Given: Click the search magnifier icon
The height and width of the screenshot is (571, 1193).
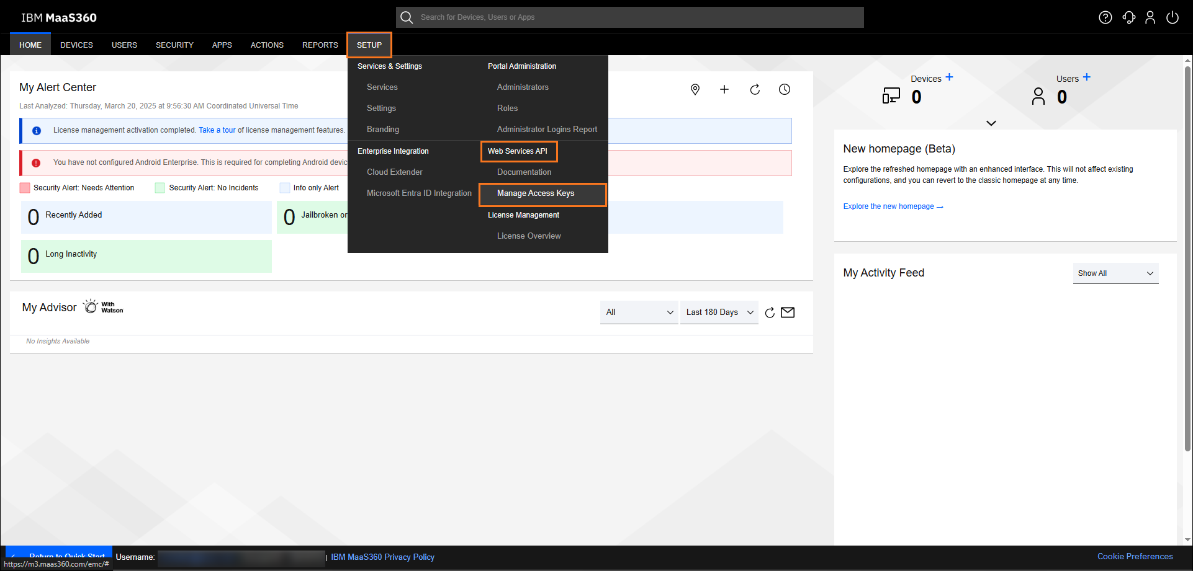Looking at the screenshot, I should coord(407,17).
